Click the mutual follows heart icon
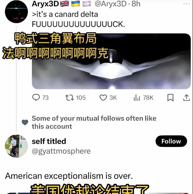193x194 pixels. coord(25,122)
